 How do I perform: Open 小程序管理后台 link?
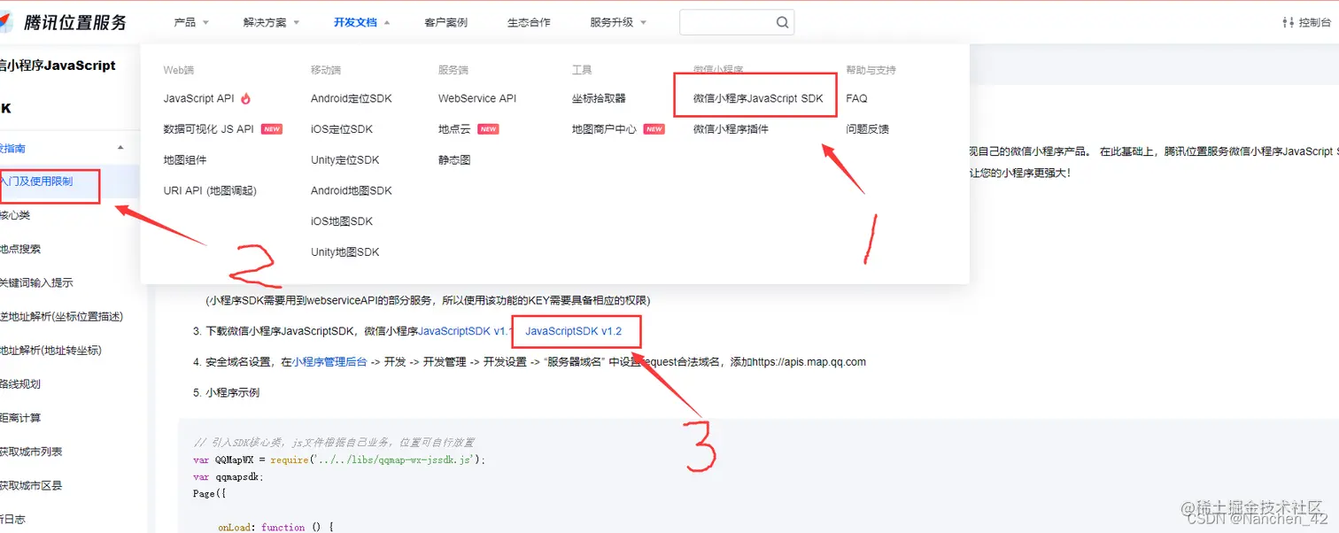330,361
